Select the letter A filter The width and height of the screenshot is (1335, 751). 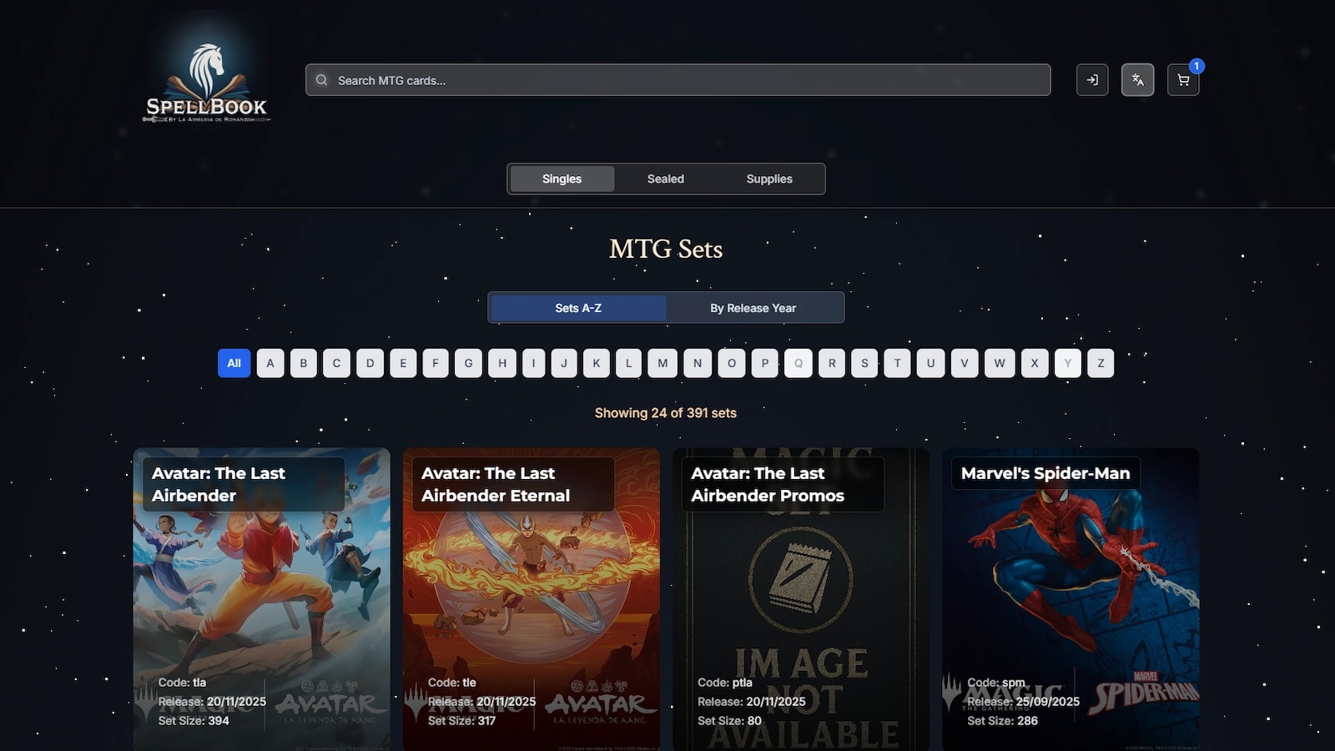(x=270, y=363)
